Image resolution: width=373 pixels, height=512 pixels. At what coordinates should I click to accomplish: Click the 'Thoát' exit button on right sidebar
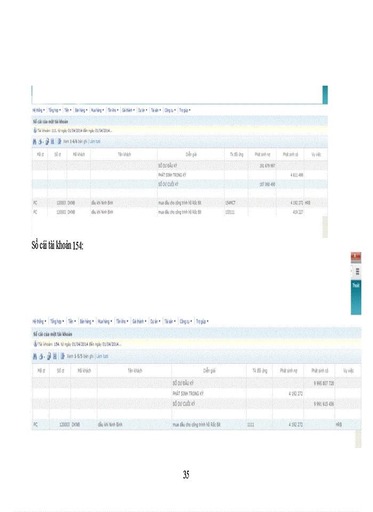355,286
